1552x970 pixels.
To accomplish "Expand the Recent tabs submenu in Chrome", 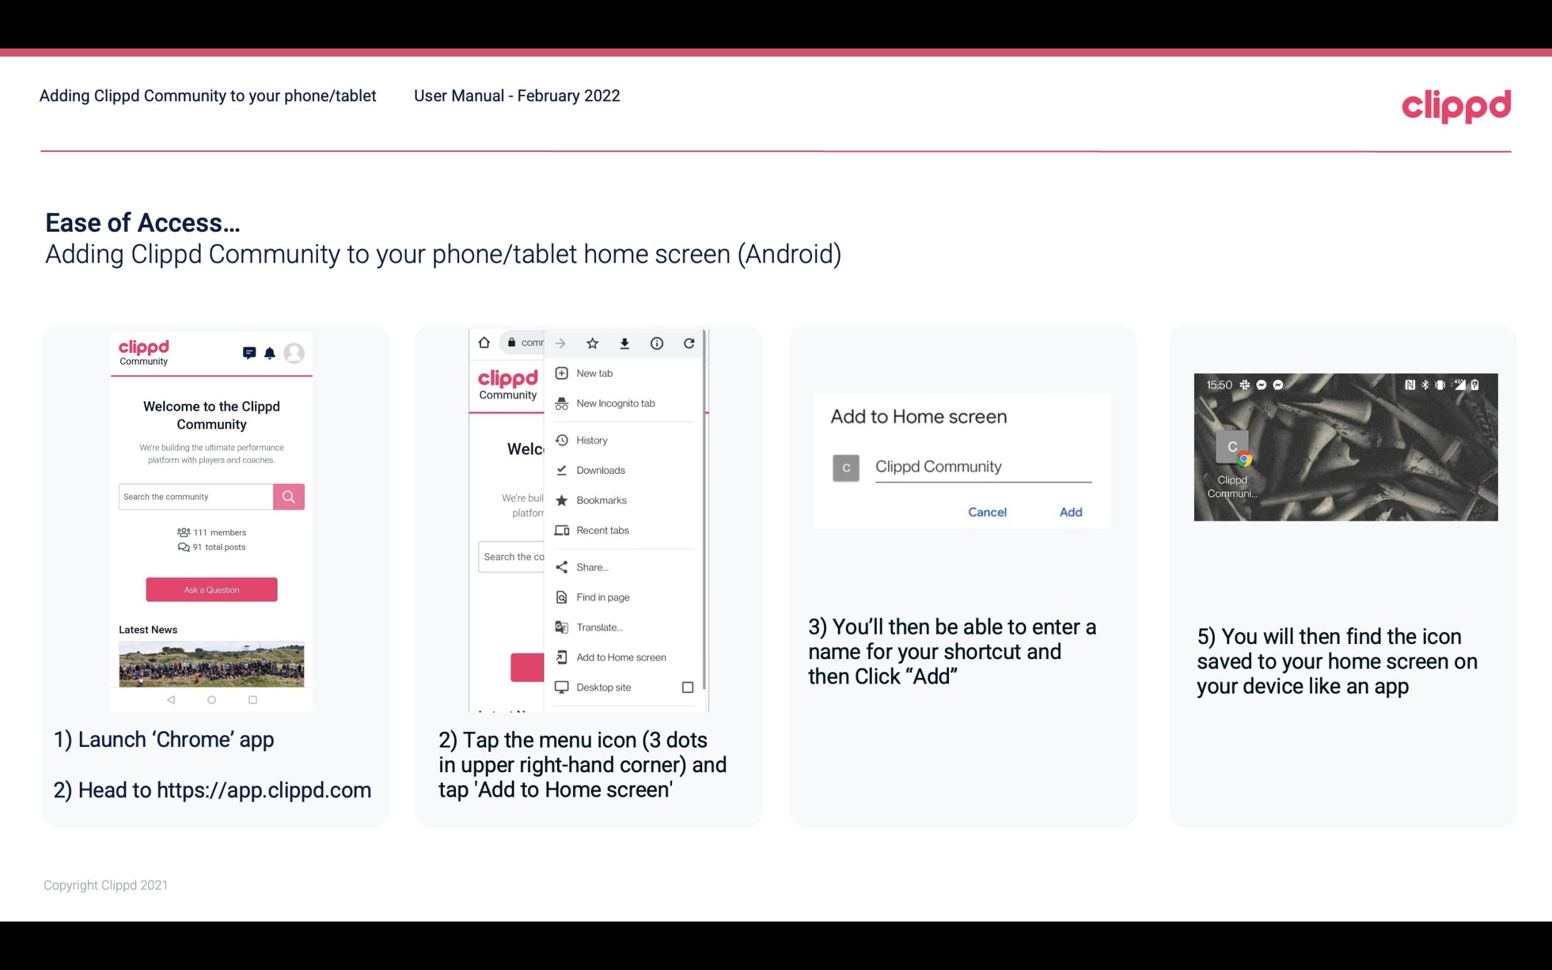I will [x=602, y=531].
